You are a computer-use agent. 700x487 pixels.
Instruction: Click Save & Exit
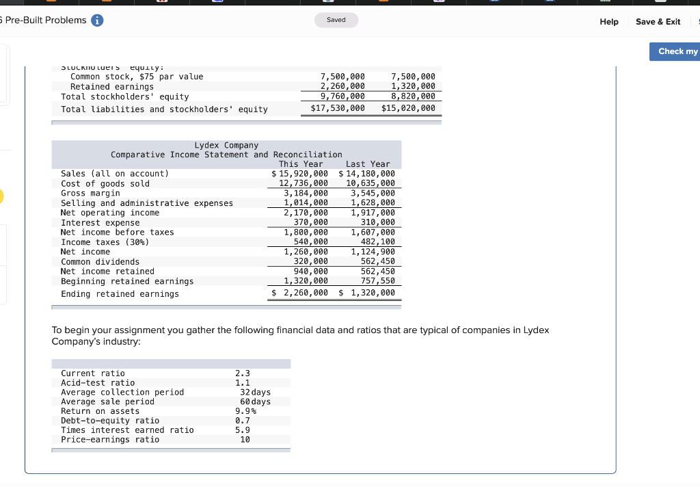(658, 21)
